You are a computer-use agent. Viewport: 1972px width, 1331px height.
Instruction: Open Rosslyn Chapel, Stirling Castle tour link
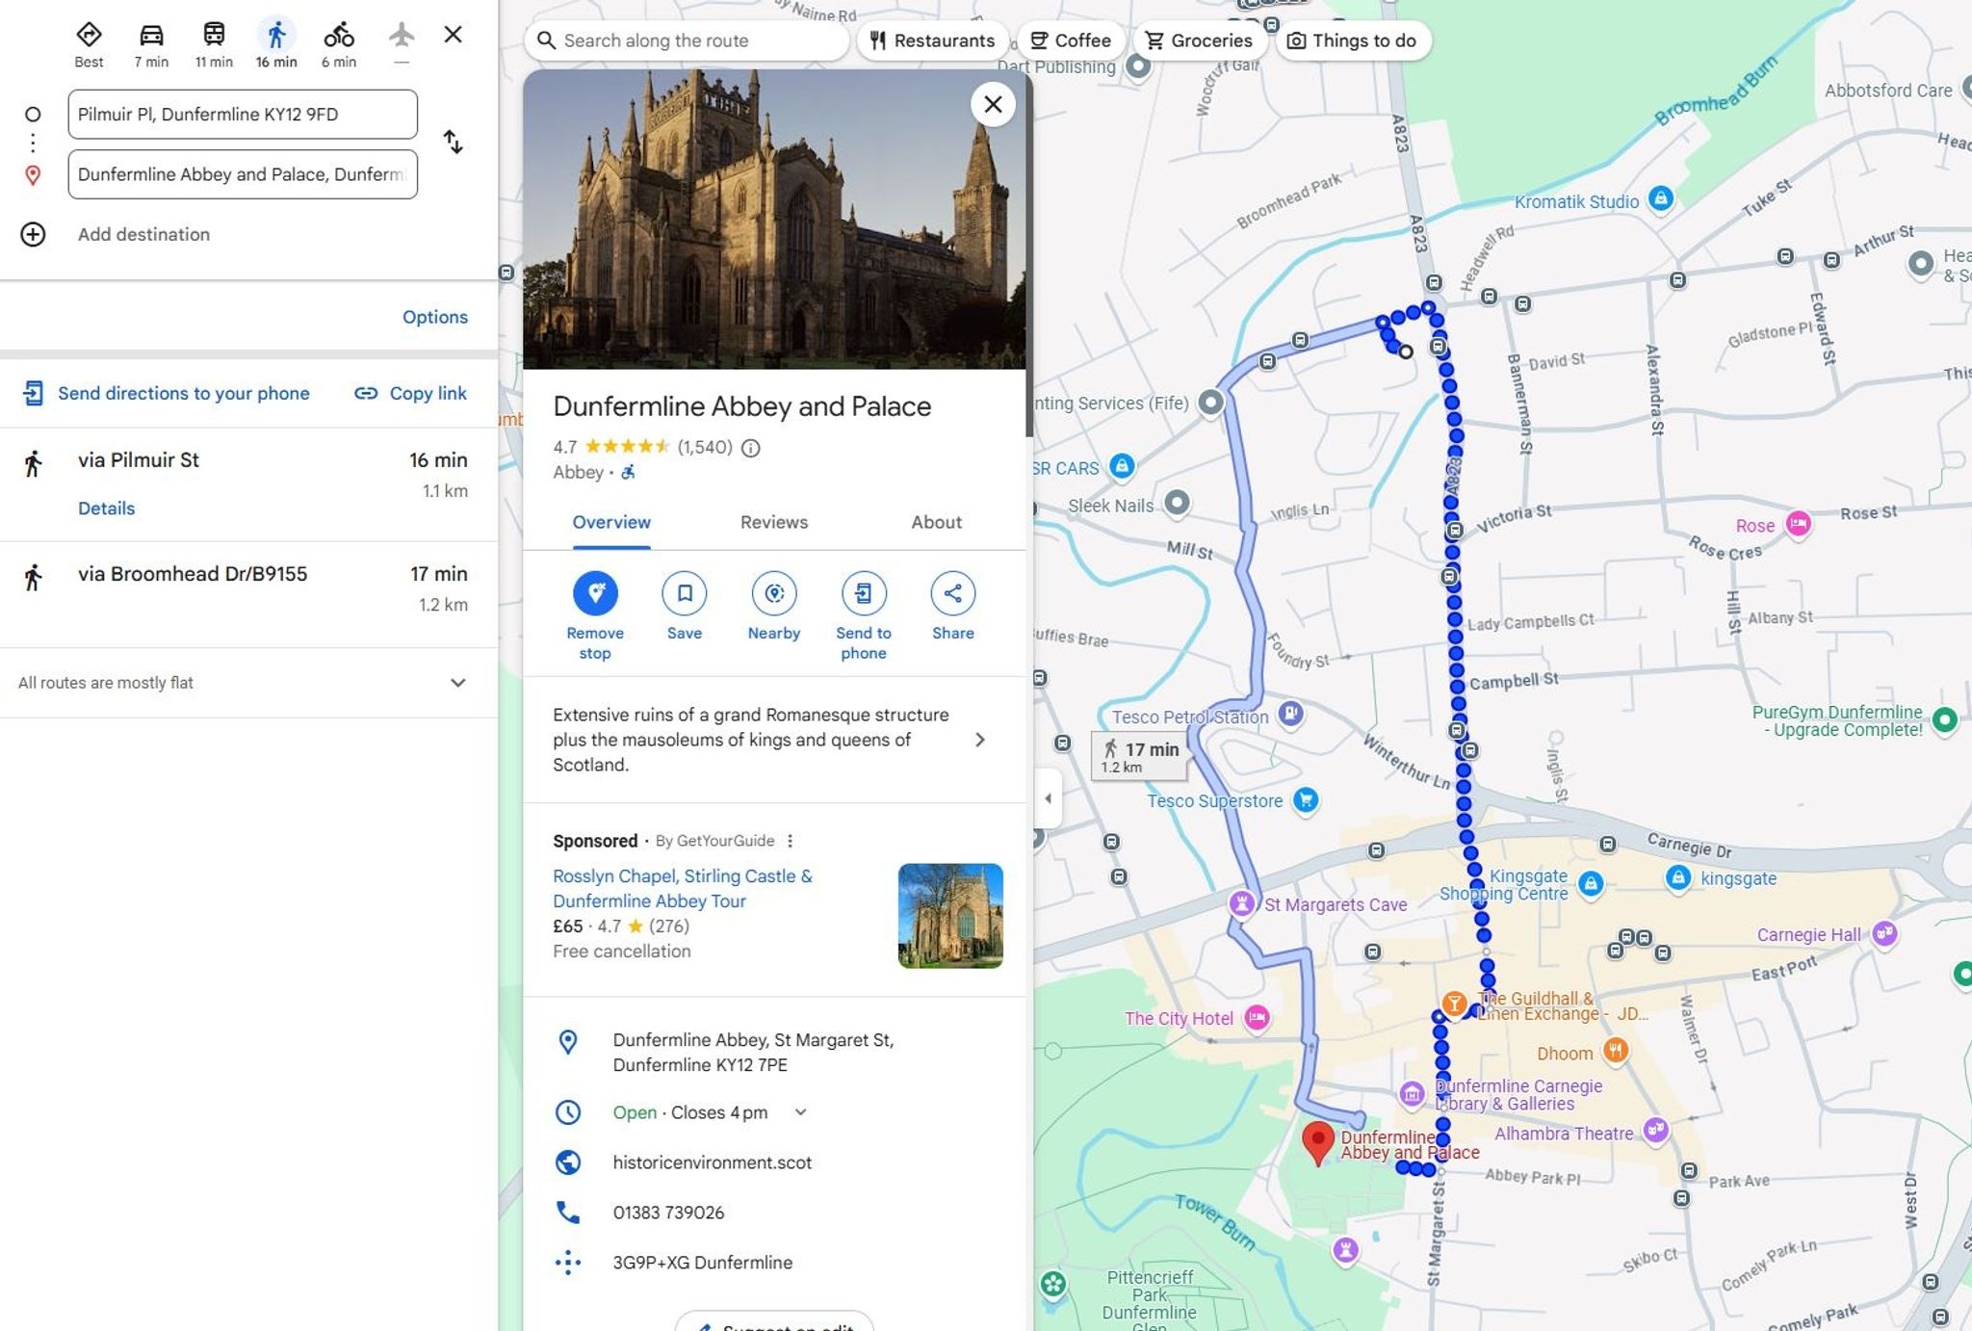[683, 888]
